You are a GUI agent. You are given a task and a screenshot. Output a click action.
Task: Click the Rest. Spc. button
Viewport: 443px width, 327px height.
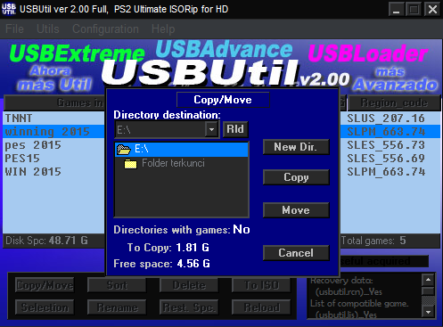pyautogui.click(x=189, y=307)
